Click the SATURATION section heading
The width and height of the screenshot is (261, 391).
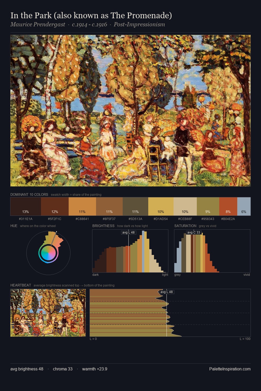click(x=185, y=226)
